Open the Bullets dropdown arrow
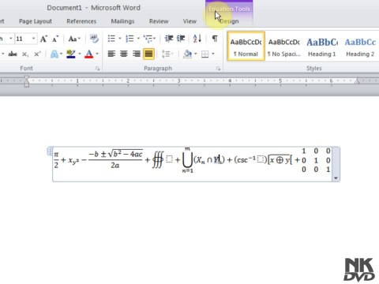This screenshot has width=379, height=284. tap(120, 39)
